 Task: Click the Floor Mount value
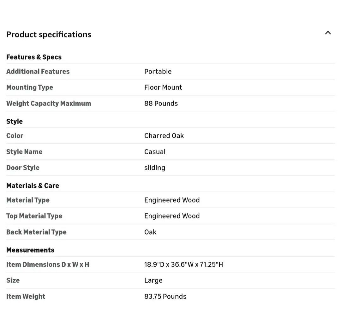point(163,87)
